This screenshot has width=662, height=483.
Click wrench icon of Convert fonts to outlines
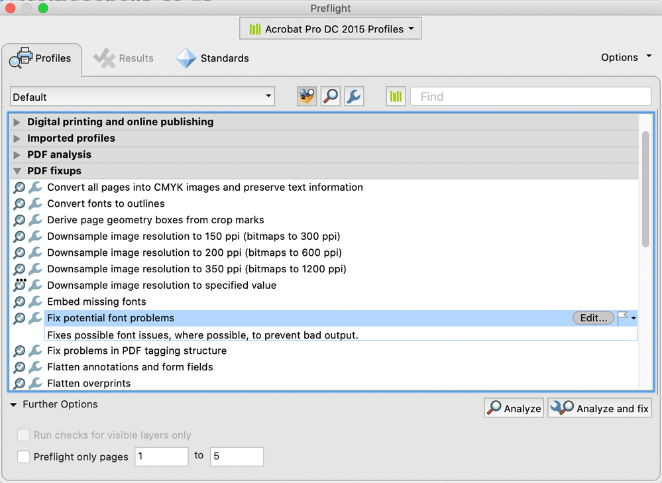(x=36, y=203)
